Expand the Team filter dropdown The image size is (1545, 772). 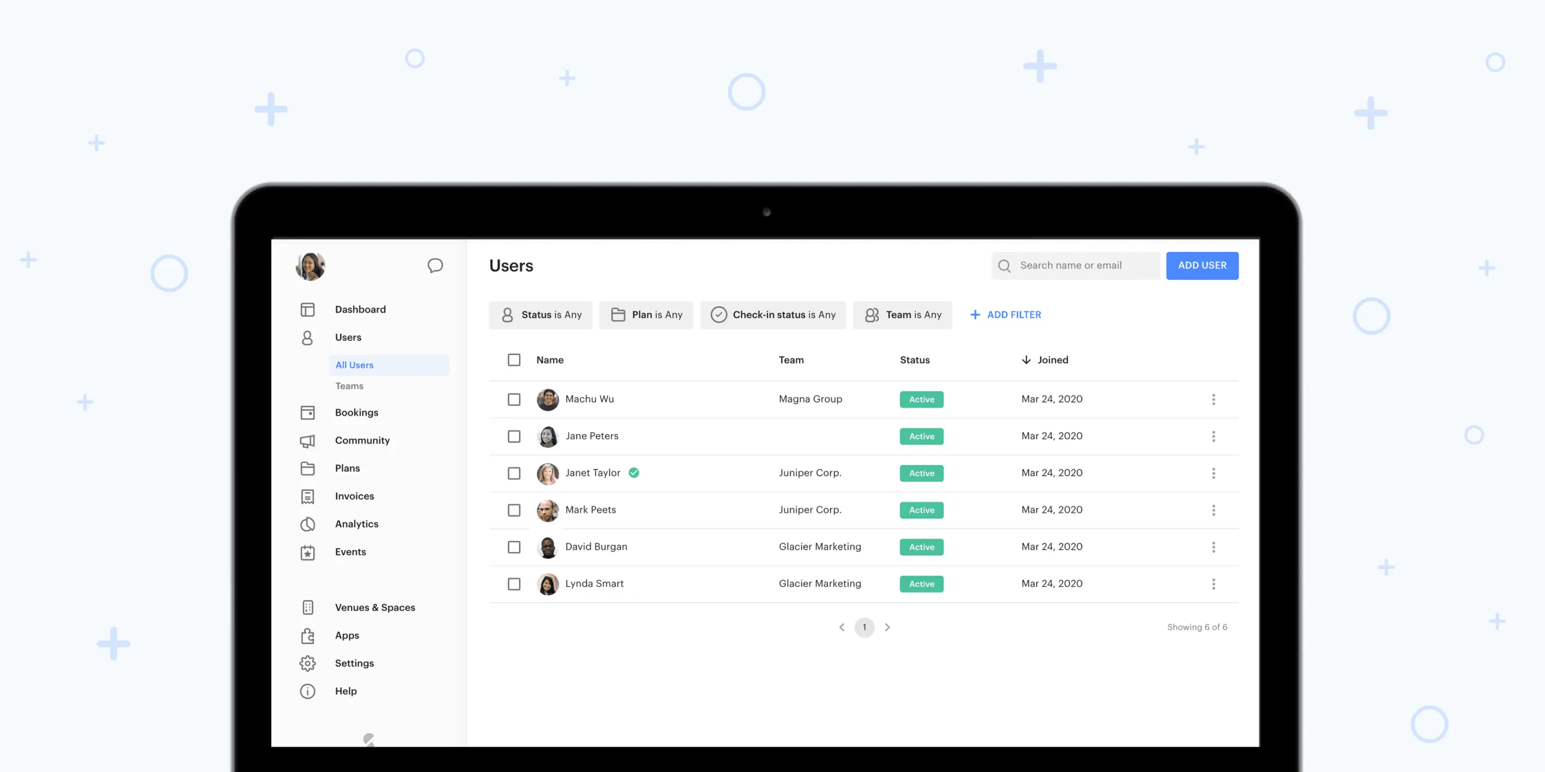(904, 314)
